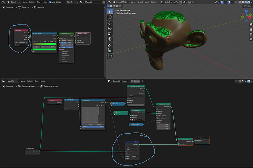253x168 pixels.
Task: Open Node menu in shader editor
Action: pos(45,2)
